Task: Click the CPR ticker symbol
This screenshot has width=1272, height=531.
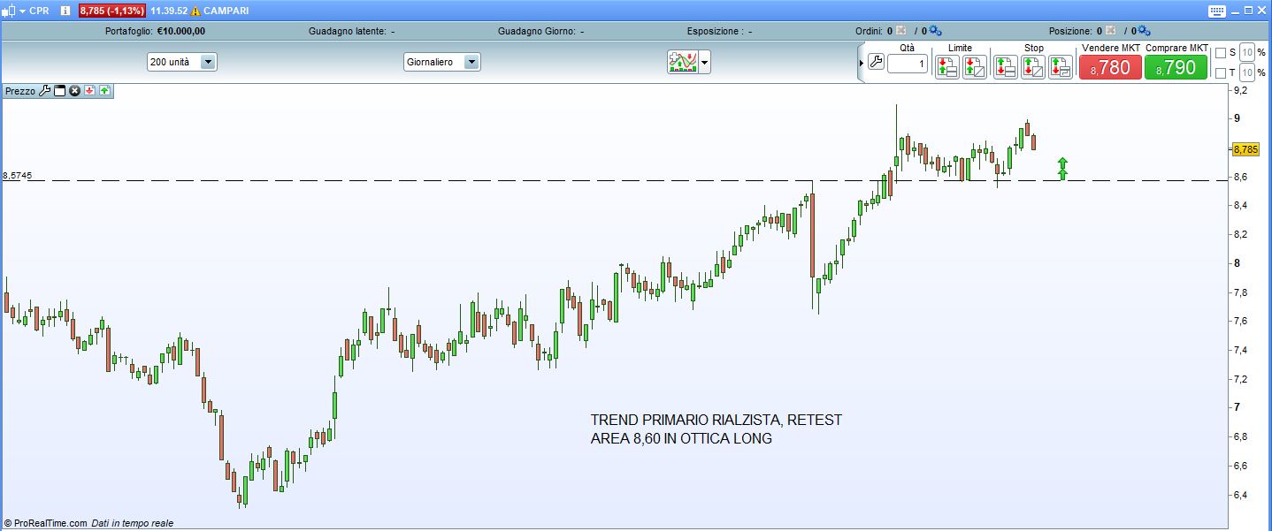Action: click(x=40, y=11)
